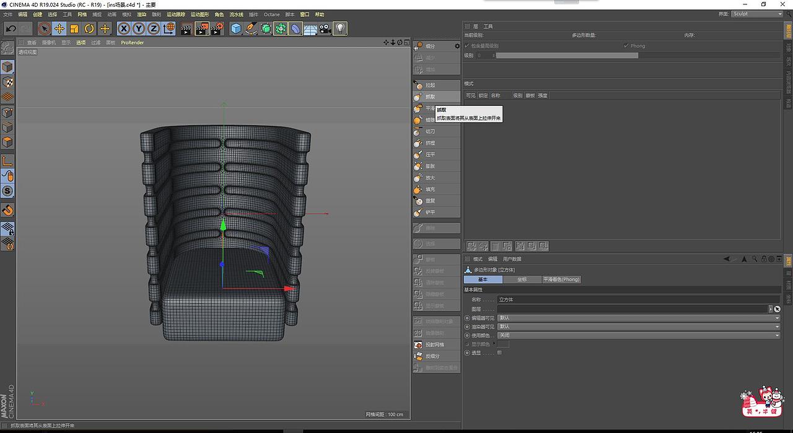This screenshot has width=793, height=433.
Task: Activate the Move tool
Action: (59, 28)
